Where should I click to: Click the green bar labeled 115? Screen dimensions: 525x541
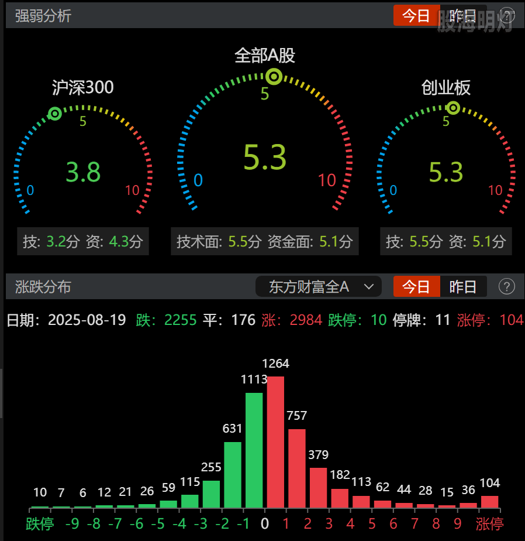(x=190, y=501)
